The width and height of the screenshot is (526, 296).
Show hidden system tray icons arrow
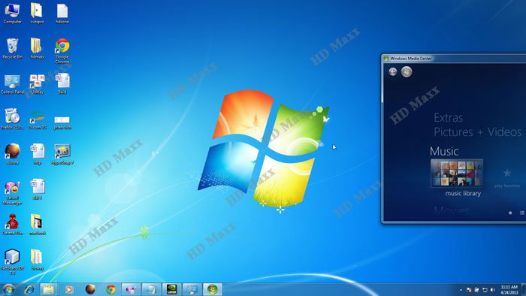point(461,290)
